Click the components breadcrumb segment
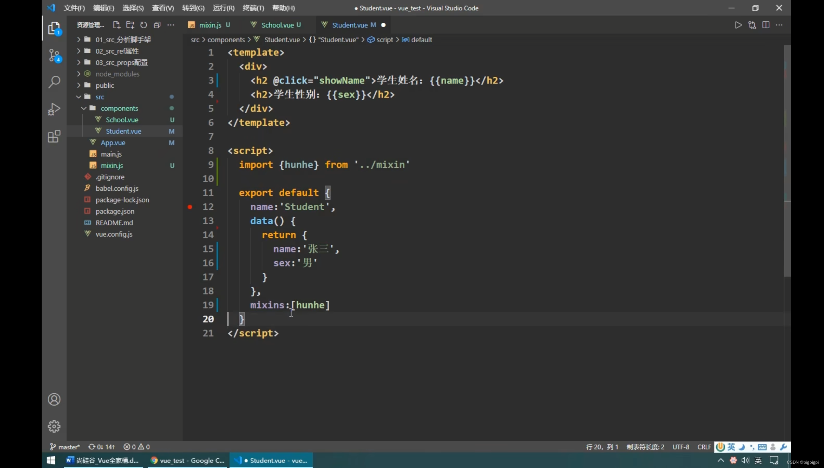 click(226, 40)
